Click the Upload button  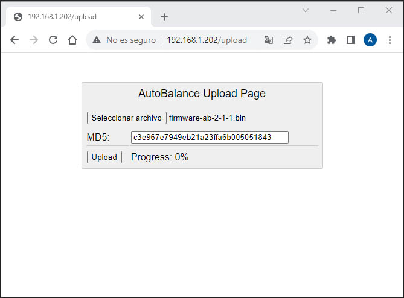point(104,157)
